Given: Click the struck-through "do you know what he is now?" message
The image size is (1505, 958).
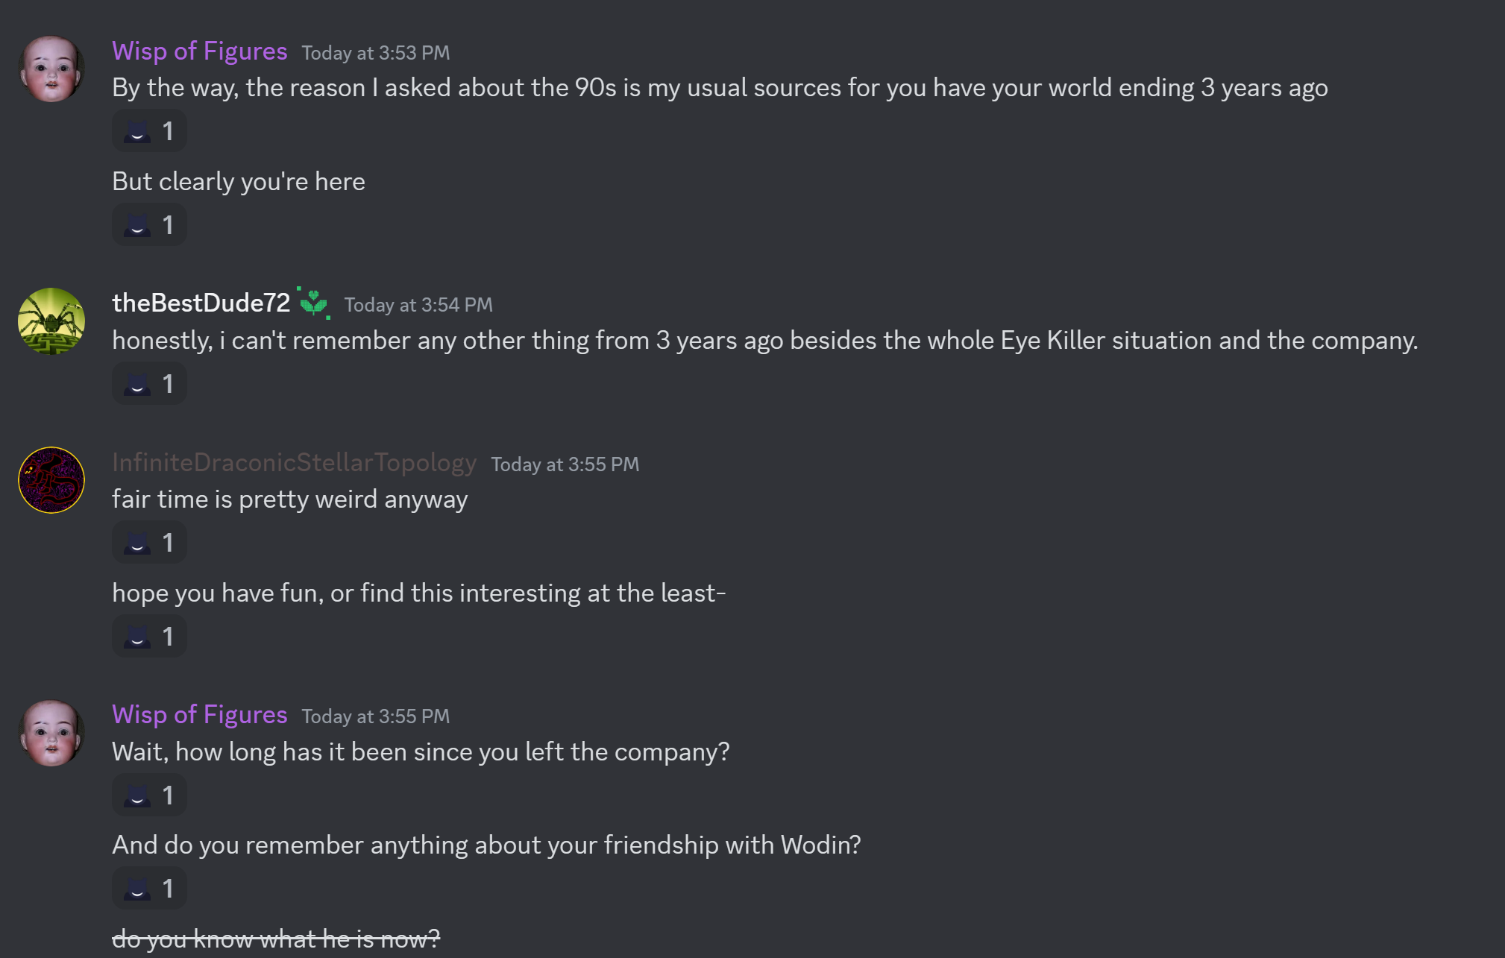Looking at the screenshot, I should pos(276,939).
